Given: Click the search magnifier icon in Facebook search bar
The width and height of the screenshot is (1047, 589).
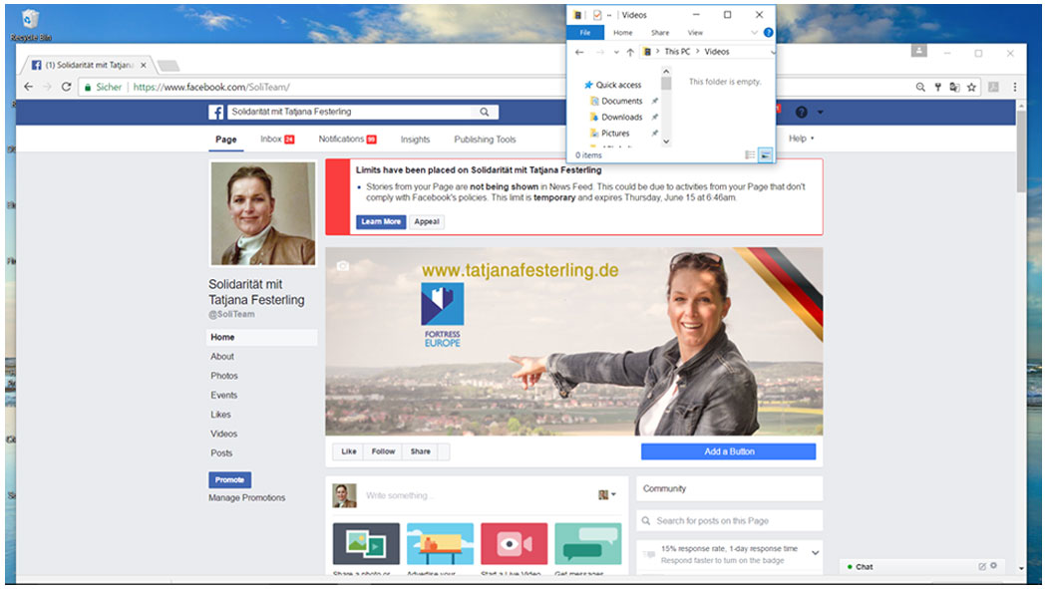Looking at the screenshot, I should [x=484, y=112].
